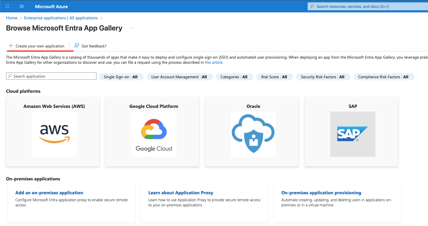Screen dimensions: 428x226
Task: Click the plus icon beside Create your own application
Action: 11,46
